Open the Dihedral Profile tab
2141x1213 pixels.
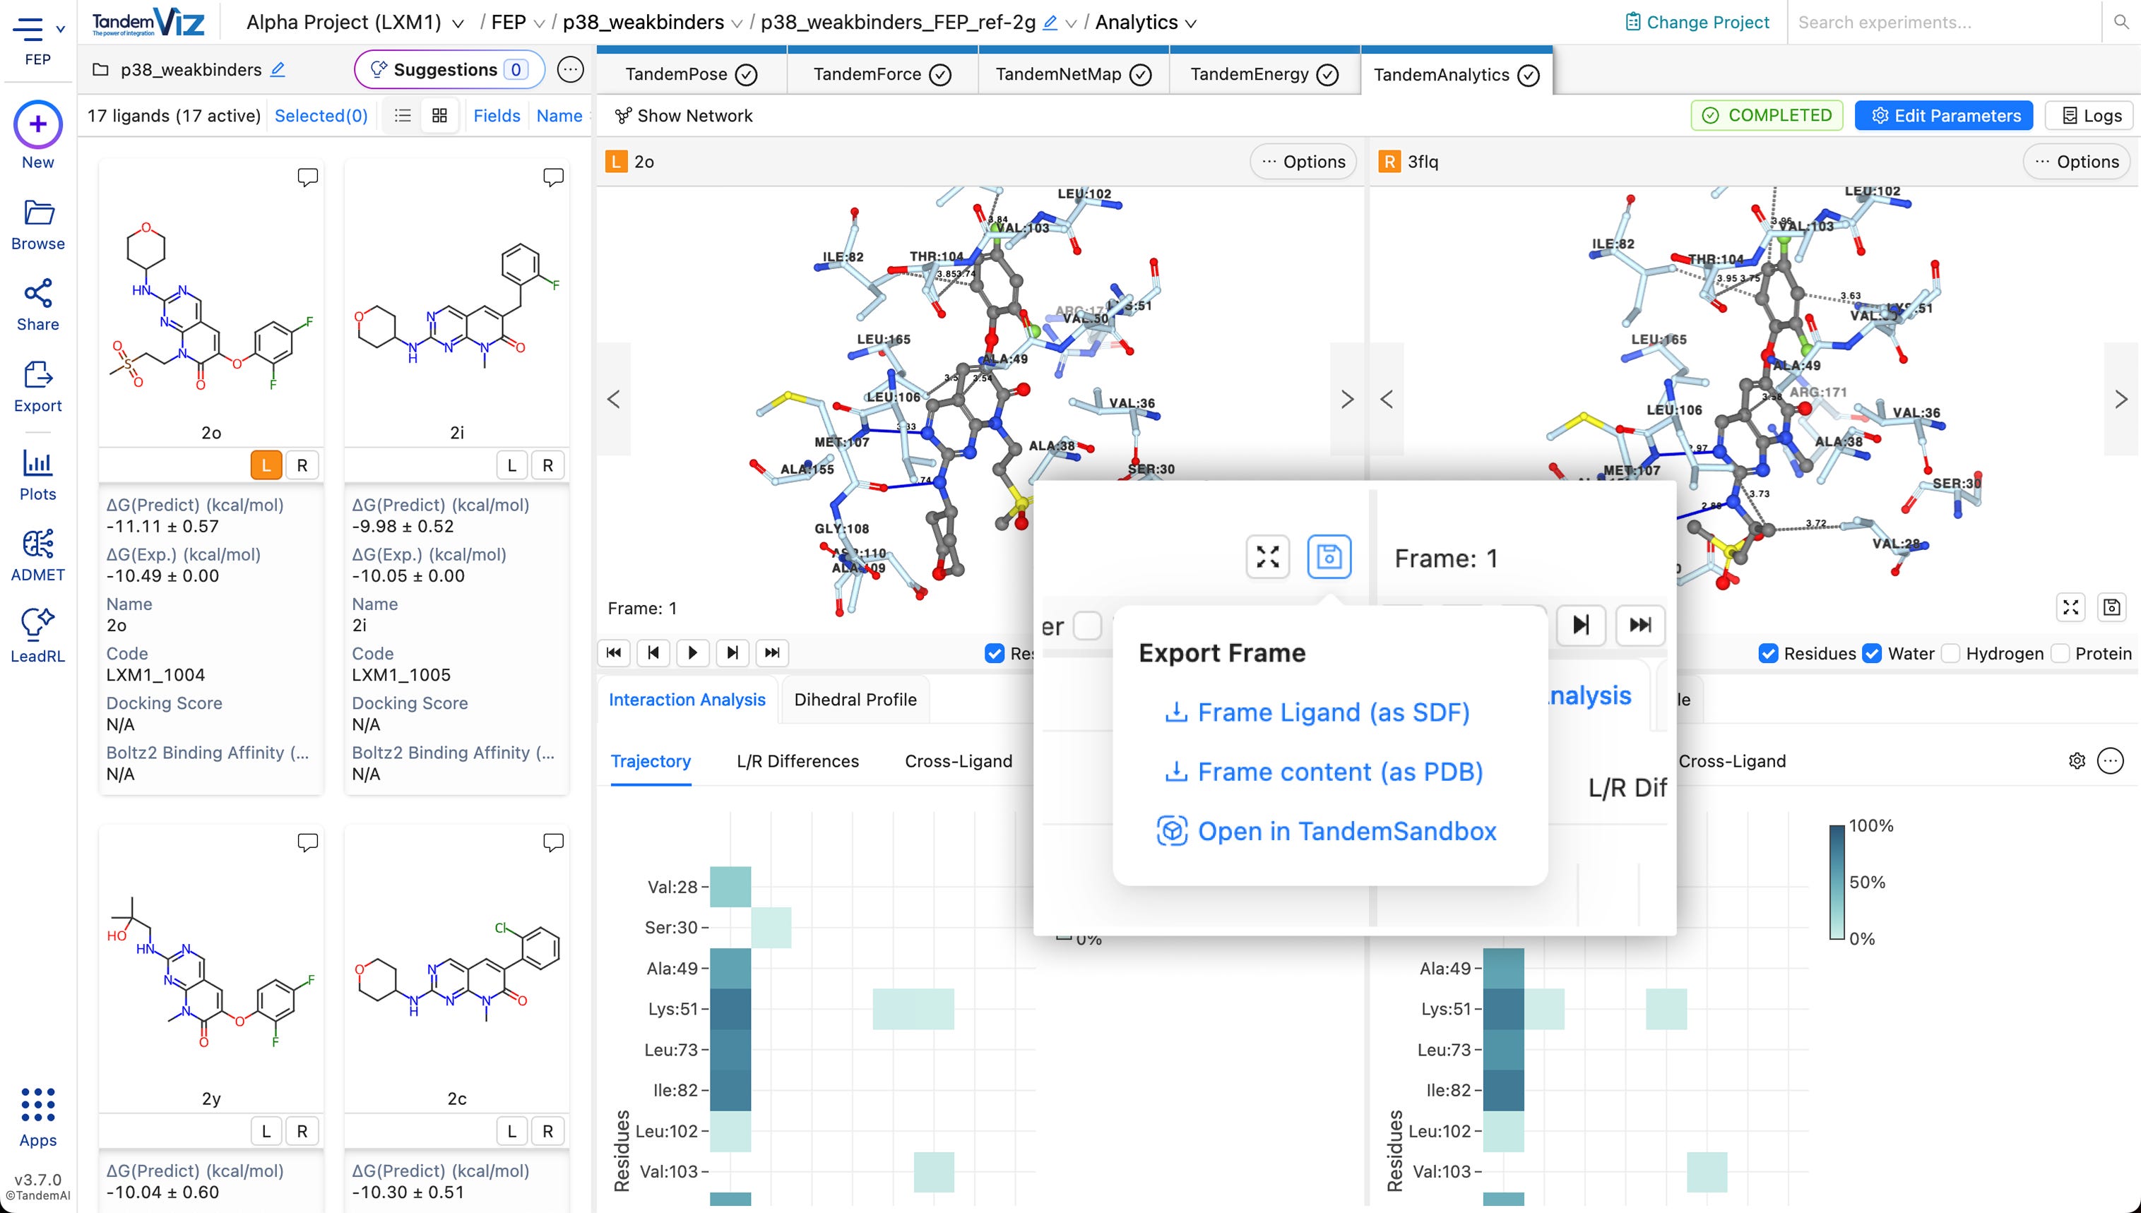click(855, 700)
